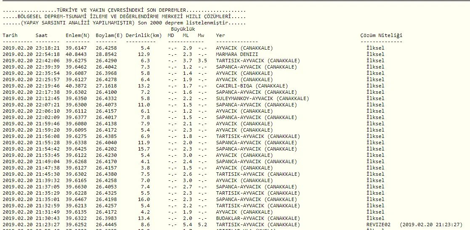Click the Tarih column header
470x230 pixels.
10,35
